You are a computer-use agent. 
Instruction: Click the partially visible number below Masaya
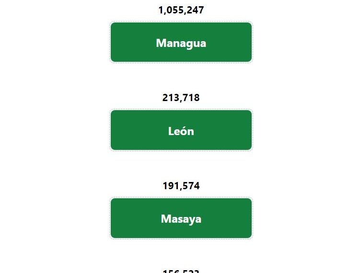coord(181,271)
